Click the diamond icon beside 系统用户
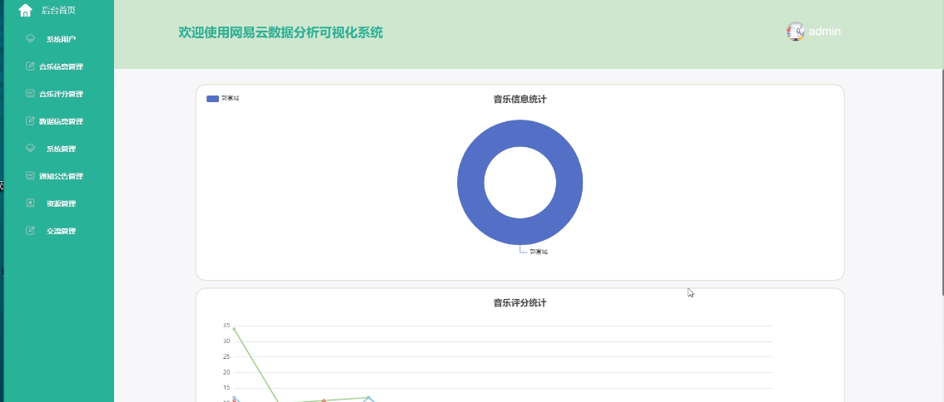The width and height of the screenshot is (944, 402). 30,38
